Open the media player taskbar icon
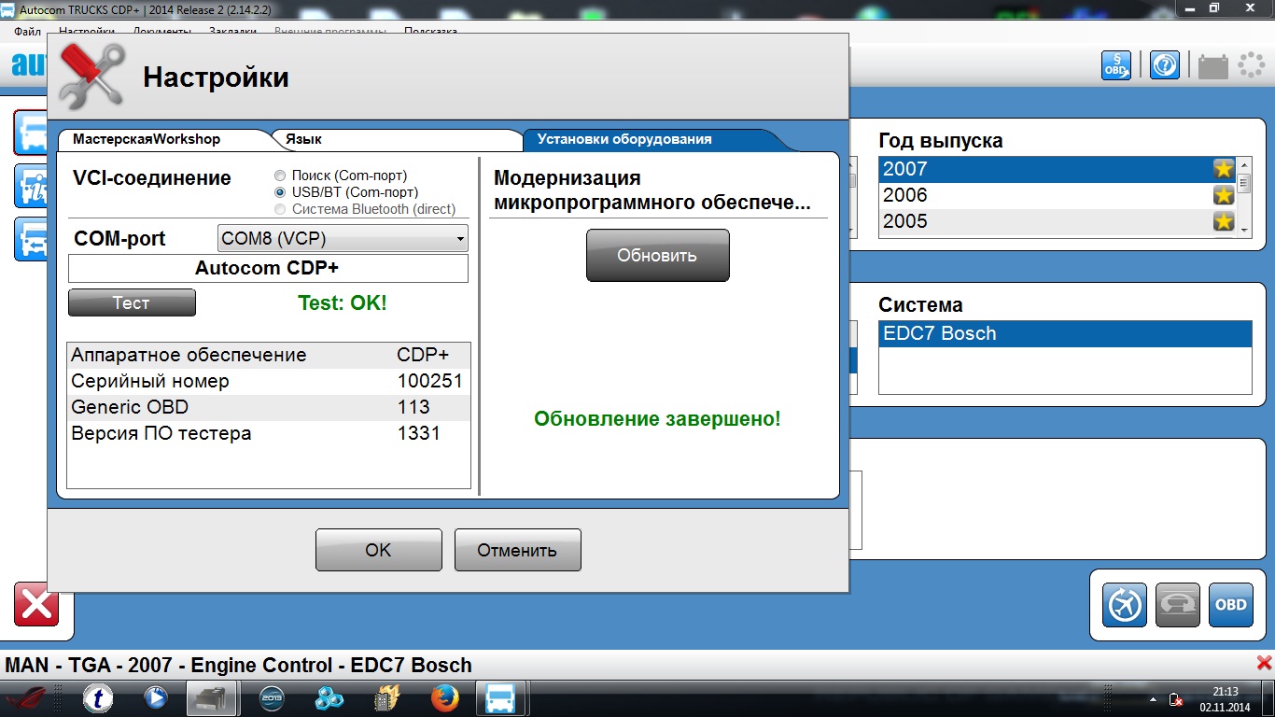The width and height of the screenshot is (1275, 717). point(155,697)
